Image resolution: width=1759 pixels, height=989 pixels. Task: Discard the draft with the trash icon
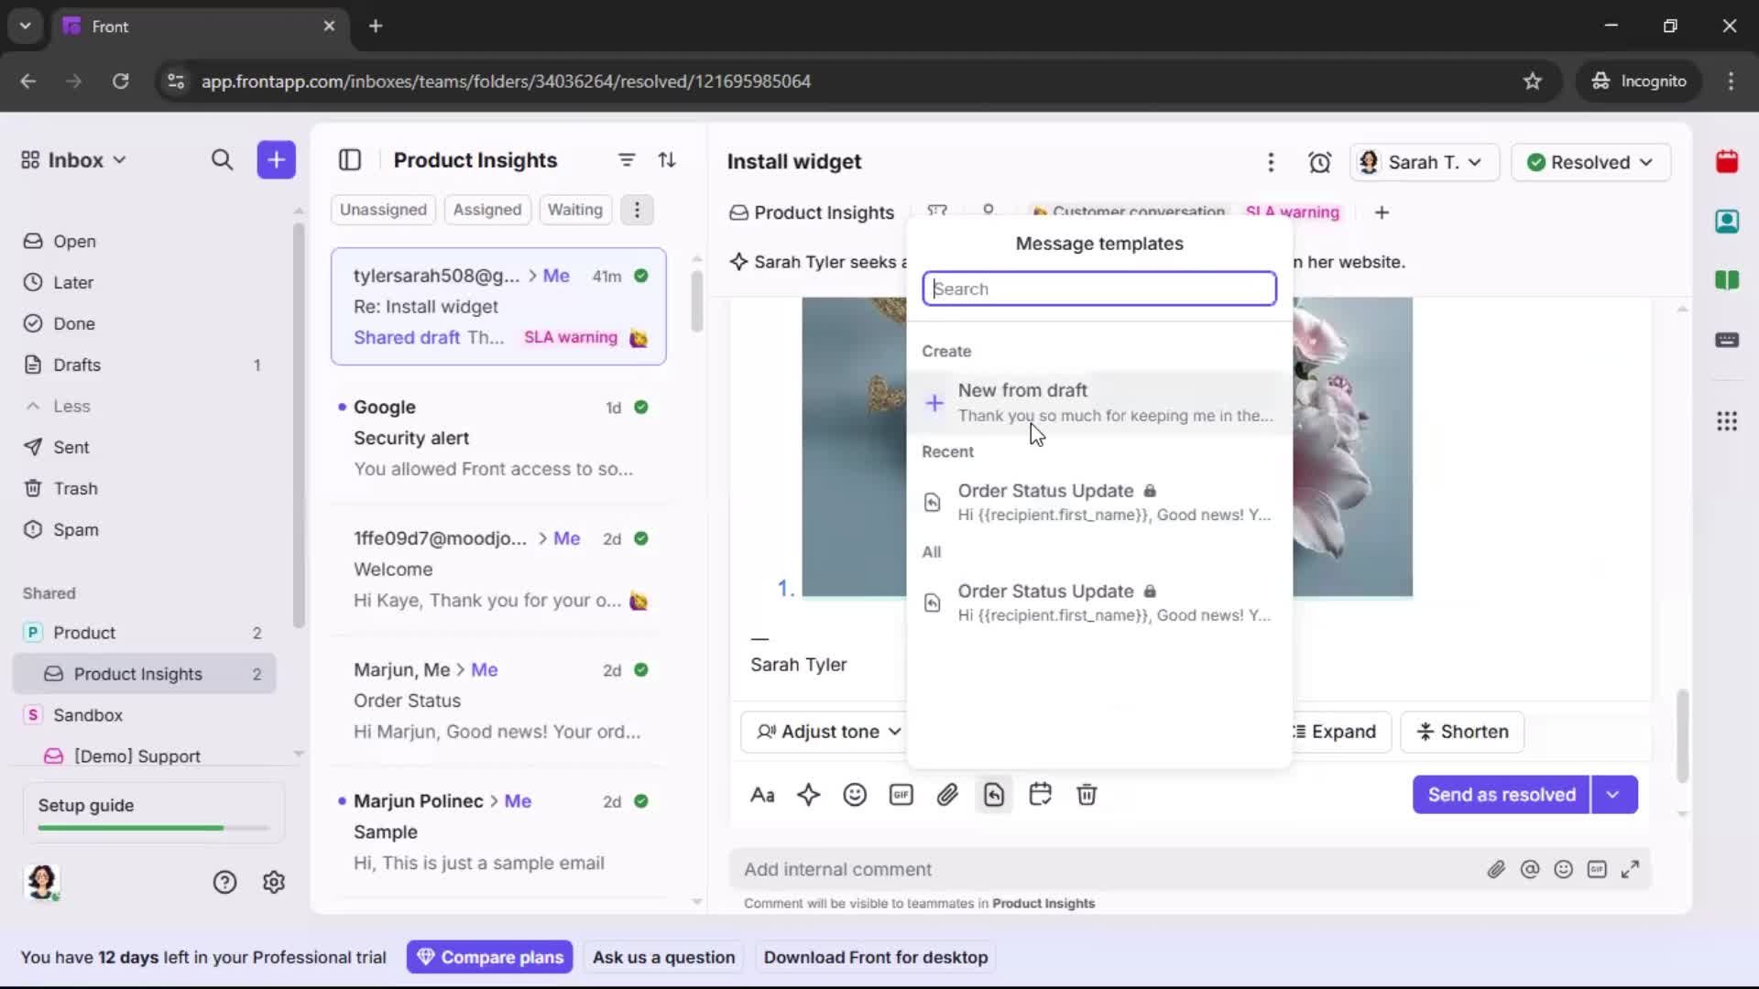tap(1087, 795)
